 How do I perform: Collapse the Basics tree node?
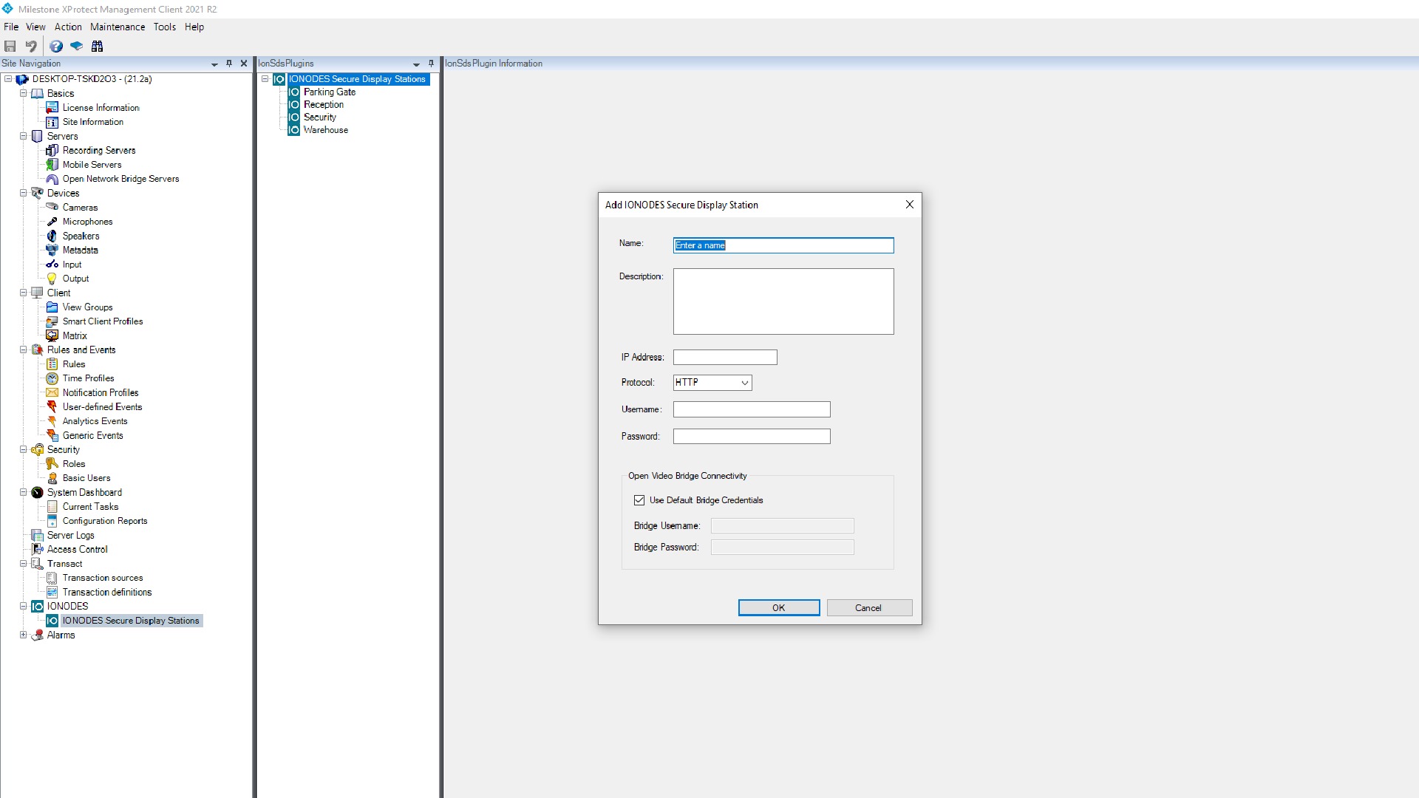[x=23, y=94]
